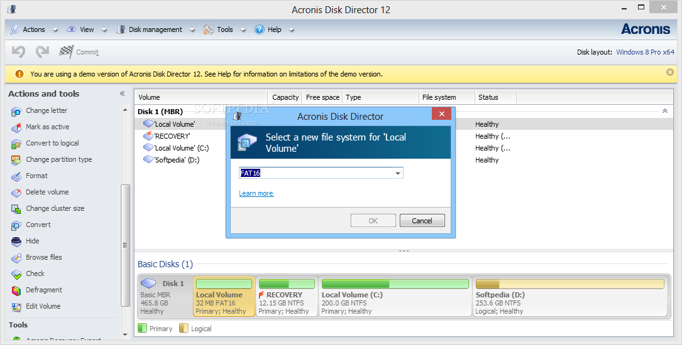Open the file system dropdown arrow
This screenshot has width=682, height=345.
pyautogui.click(x=397, y=173)
